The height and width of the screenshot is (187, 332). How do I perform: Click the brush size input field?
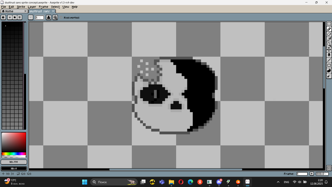(x=39, y=17)
